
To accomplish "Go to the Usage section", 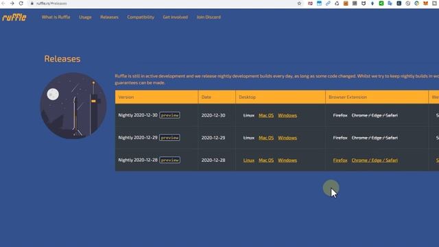I will pyautogui.click(x=85, y=17).
